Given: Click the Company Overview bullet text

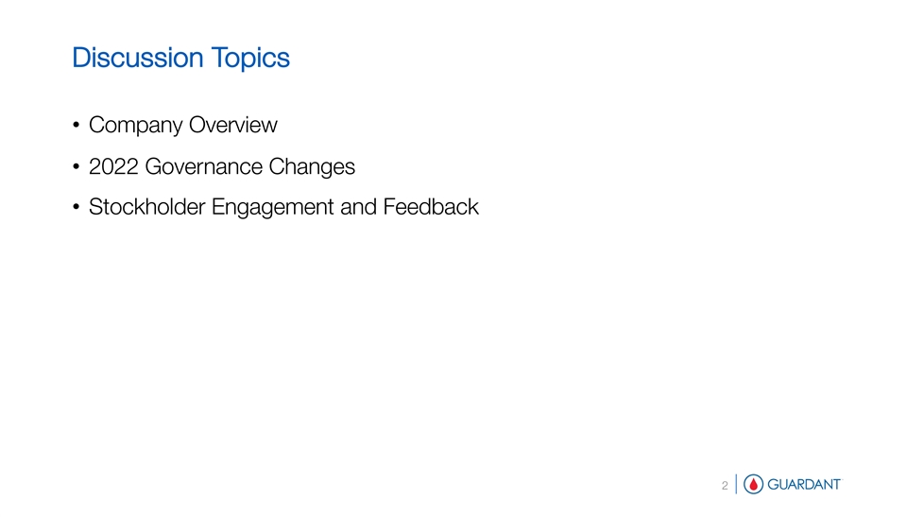Looking at the screenshot, I should pos(182,125).
